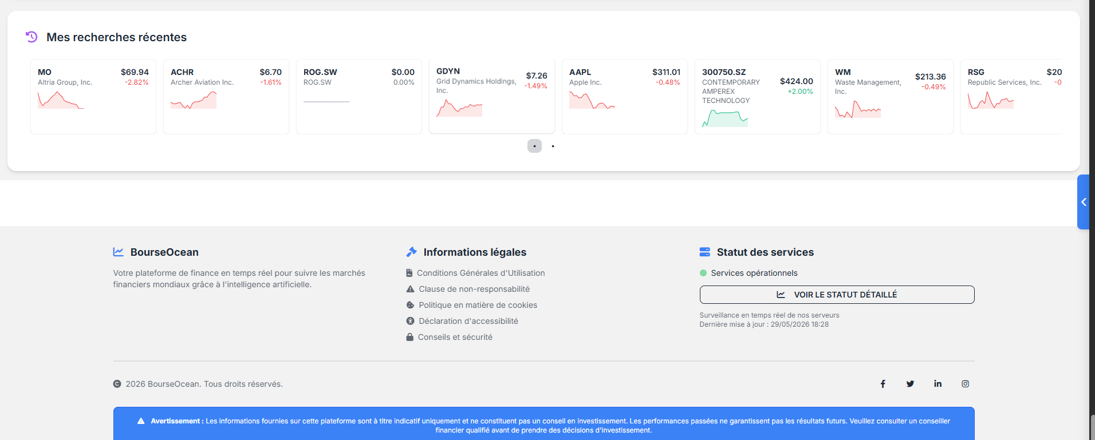Screen dimensions: 1095x440
Task: Click the page vertical scrollbar thumb
Action: [x=1092, y=427]
